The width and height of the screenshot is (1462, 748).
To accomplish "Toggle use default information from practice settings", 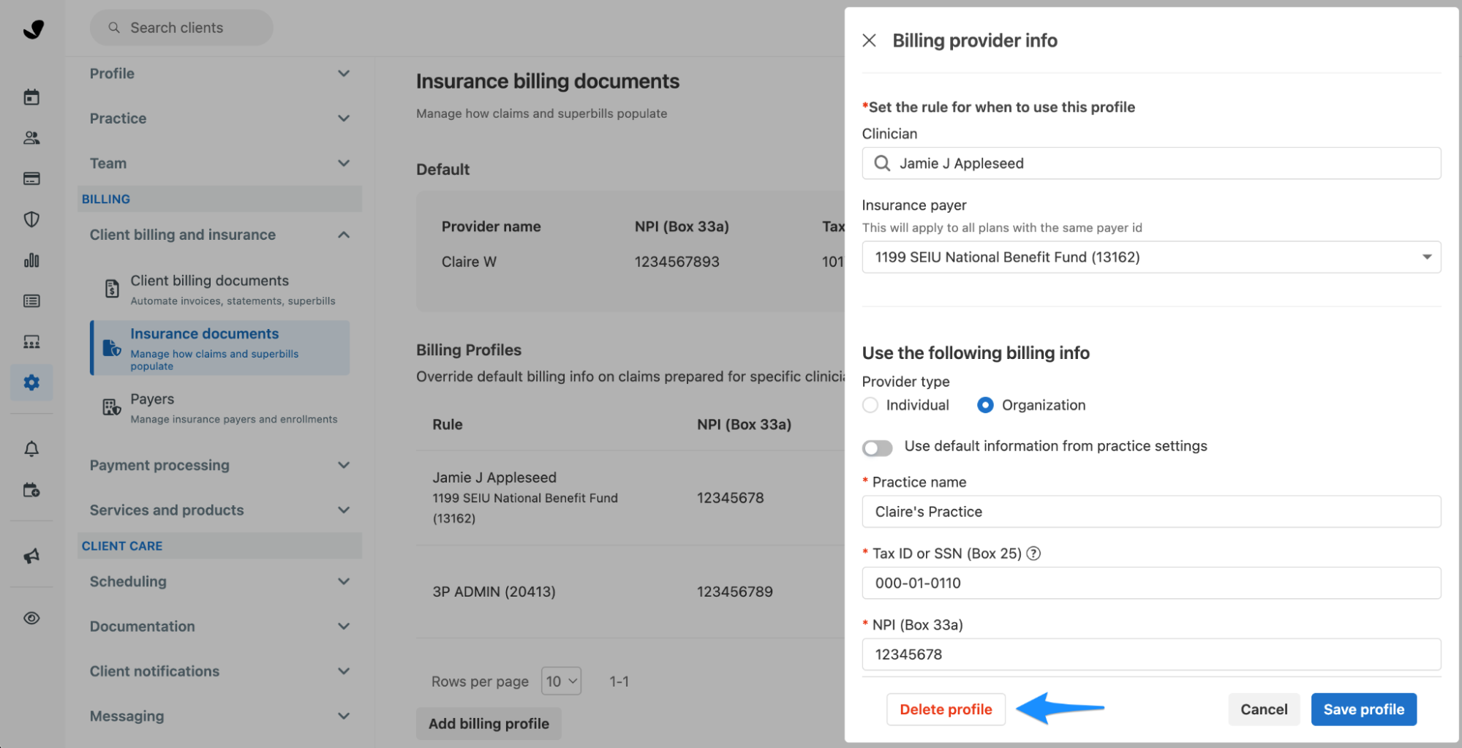I will (878, 447).
